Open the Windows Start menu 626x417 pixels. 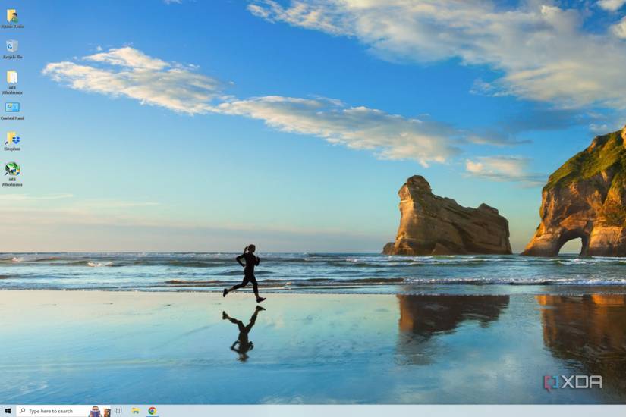click(8, 411)
